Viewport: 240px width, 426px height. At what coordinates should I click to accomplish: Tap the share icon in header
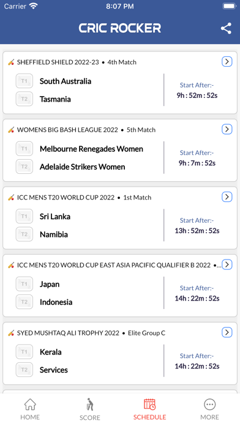[x=226, y=28]
